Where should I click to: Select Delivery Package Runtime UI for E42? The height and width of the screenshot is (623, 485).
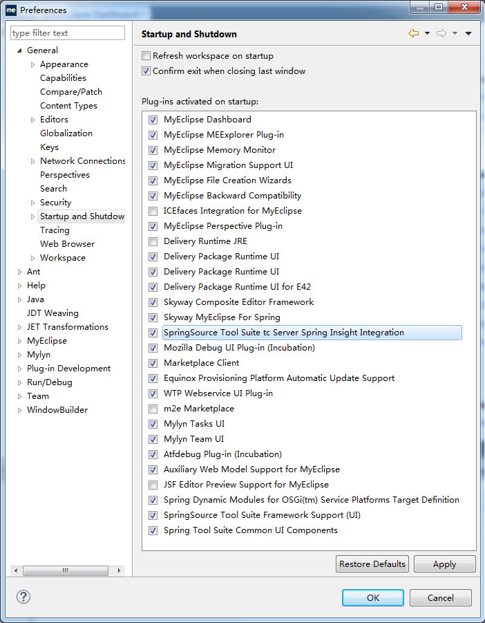pos(238,287)
